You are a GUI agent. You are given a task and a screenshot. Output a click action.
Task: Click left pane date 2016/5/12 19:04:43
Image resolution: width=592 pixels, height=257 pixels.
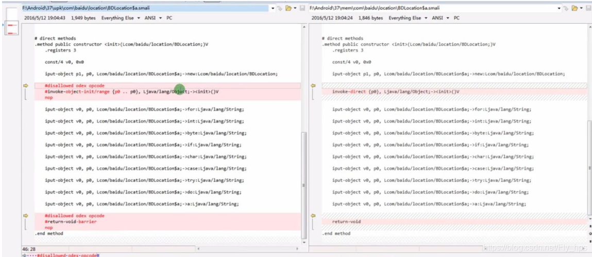pos(44,17)
